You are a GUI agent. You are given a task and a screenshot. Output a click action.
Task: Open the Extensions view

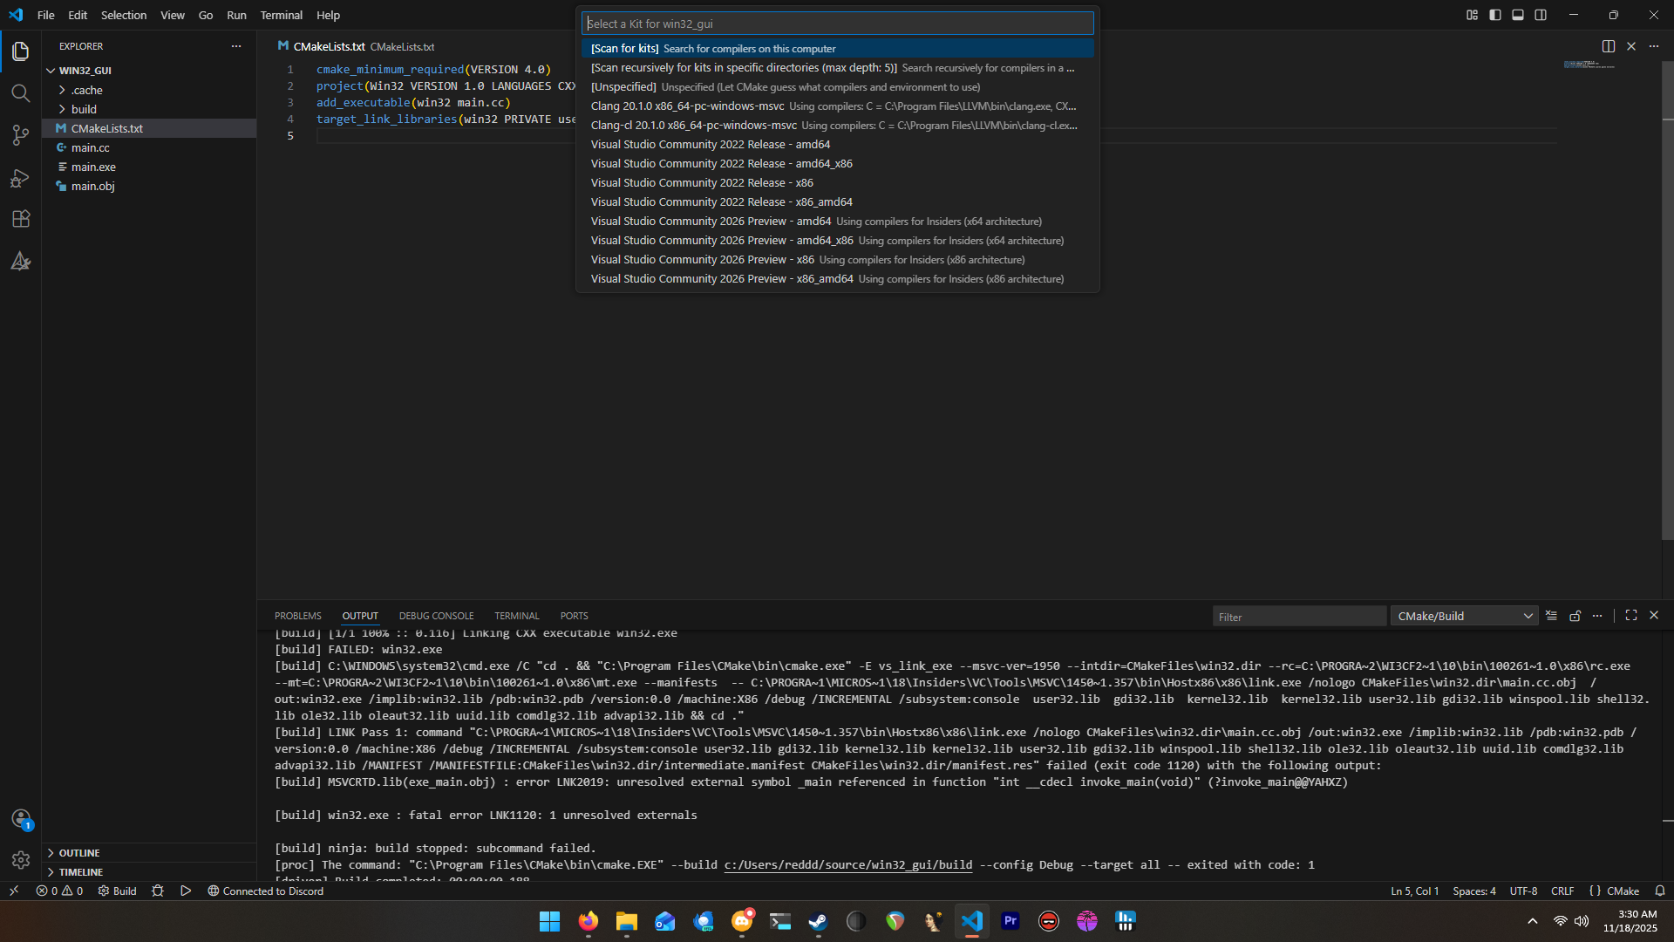pyautogui.click(x=21, y=219)
